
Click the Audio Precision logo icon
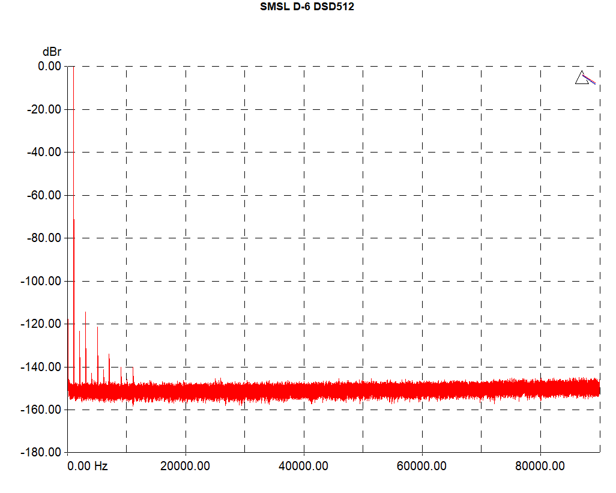click(x=585, y=77)
